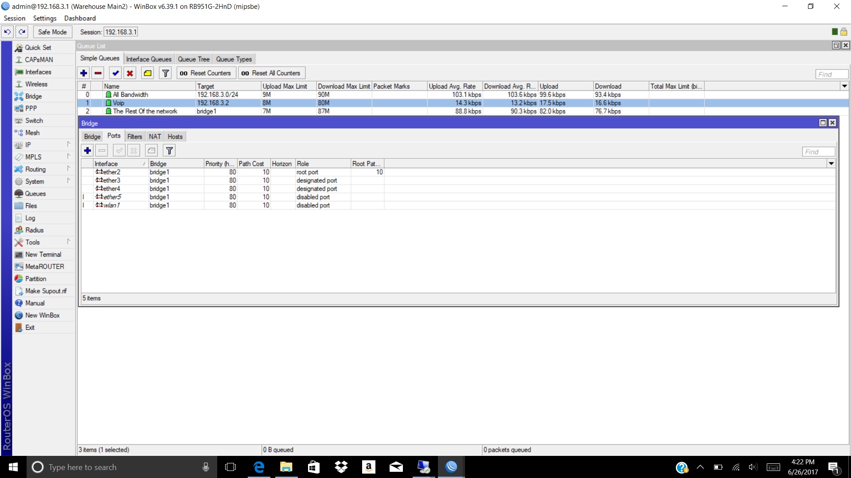Open the bridge ports columns dropdown
851x478 pixels.
click(831, 164)
